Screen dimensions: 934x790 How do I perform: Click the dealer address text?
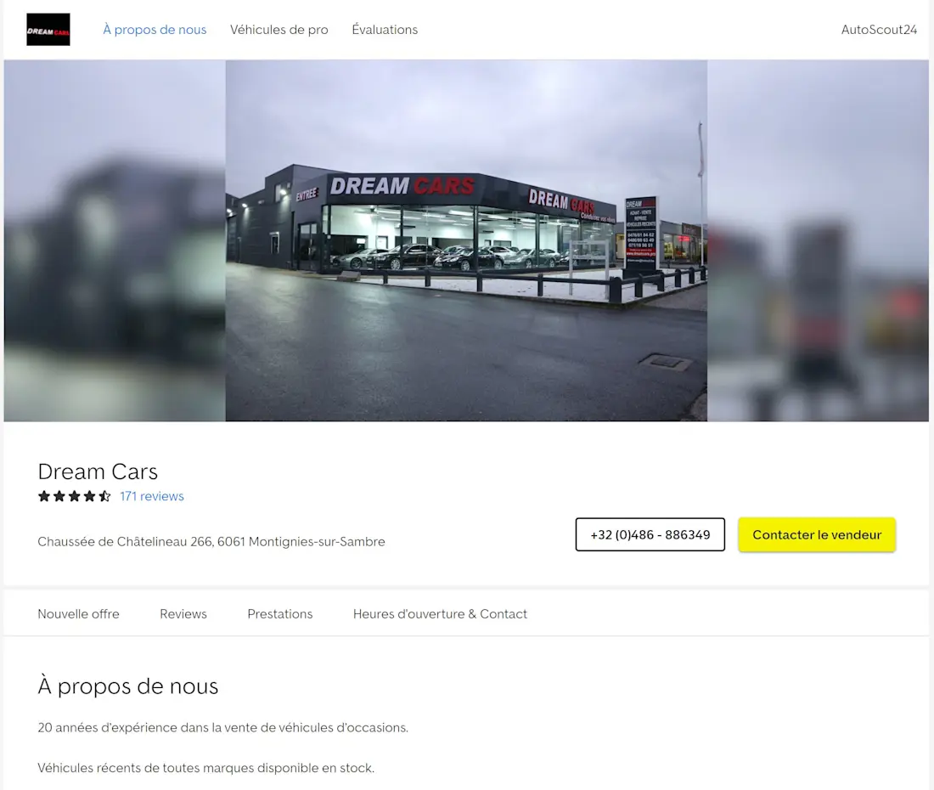pos(211,542)
